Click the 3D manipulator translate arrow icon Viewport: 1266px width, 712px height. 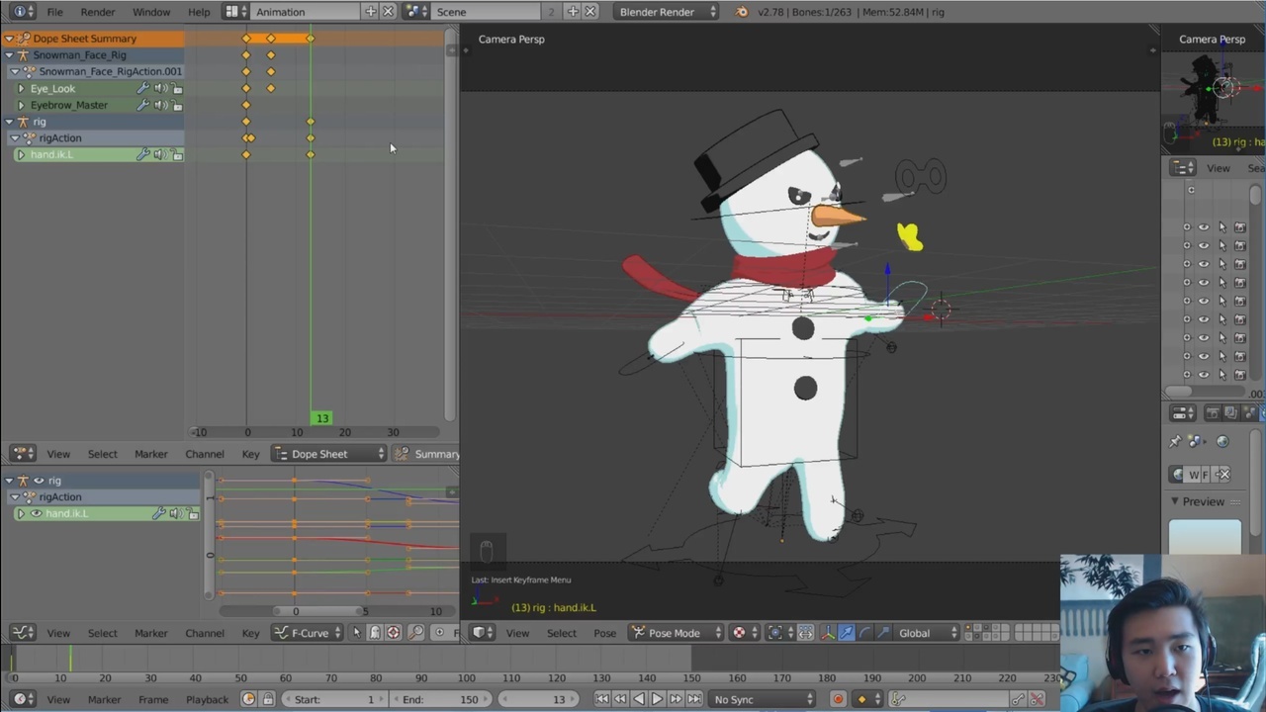pos(847,633)
